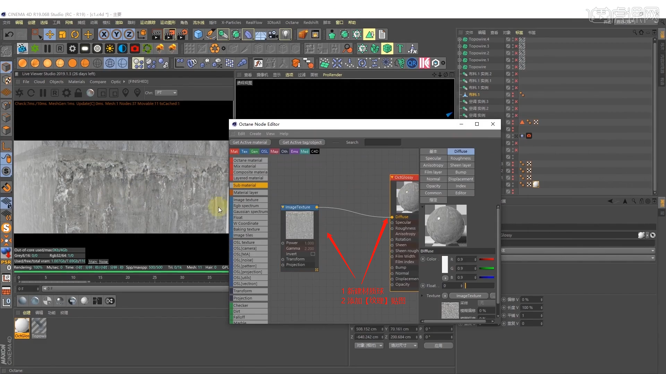The width and height of the screenshot is (666, 374).
Task: Toggle the Y axis lock icon
Action: coord(117,34)
